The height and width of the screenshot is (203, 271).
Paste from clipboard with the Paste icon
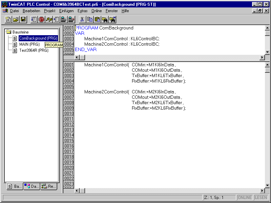coord(97,20)
